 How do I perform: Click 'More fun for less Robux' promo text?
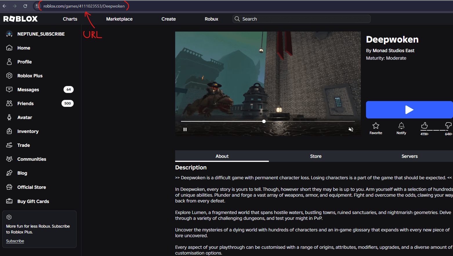pos(38,229)
